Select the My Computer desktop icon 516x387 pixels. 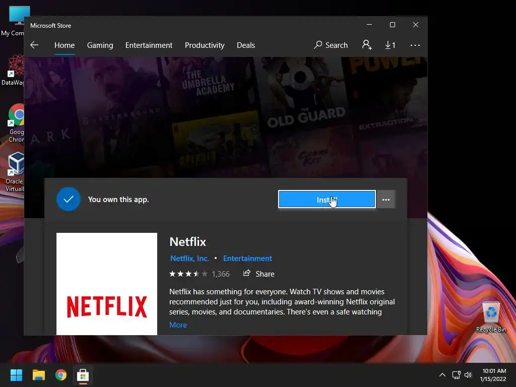pos(12,21)
